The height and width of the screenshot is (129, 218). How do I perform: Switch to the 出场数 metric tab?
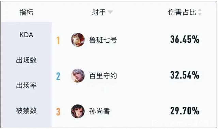pos(26,60)
